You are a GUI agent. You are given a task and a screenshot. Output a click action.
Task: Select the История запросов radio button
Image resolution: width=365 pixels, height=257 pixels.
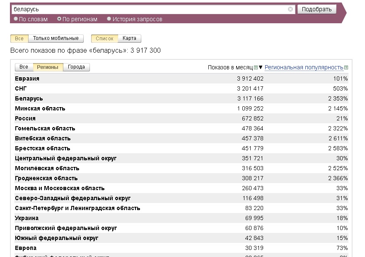(109, 19)
